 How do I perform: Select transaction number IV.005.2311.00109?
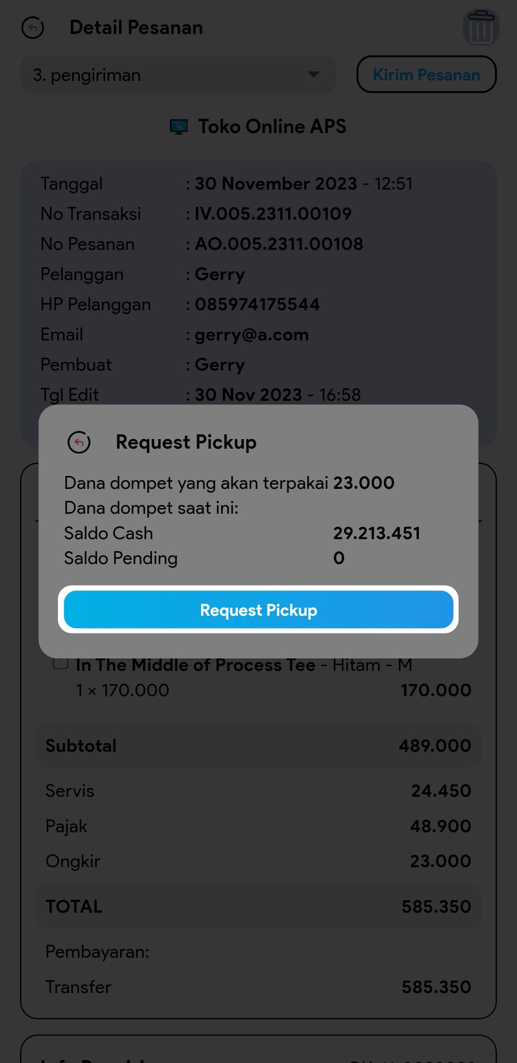point(273,214)
